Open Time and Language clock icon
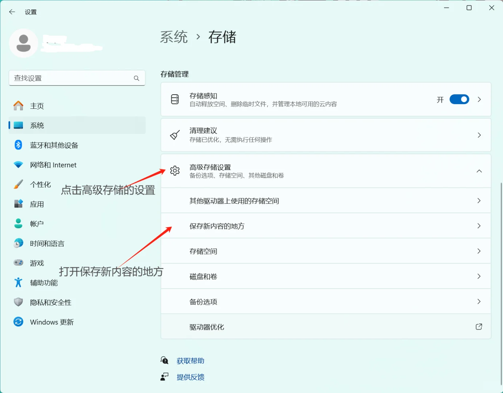503x393 pixels. click(18, 243)
